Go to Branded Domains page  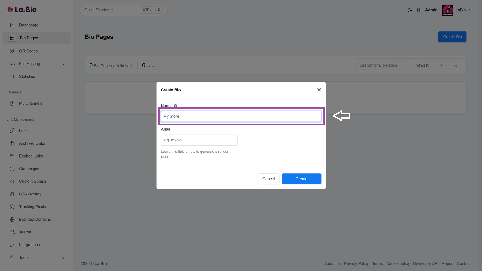[35, 220]
